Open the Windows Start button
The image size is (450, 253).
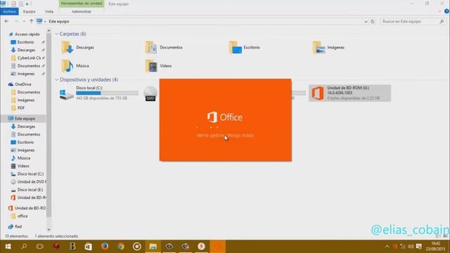(x=8, y=247)
